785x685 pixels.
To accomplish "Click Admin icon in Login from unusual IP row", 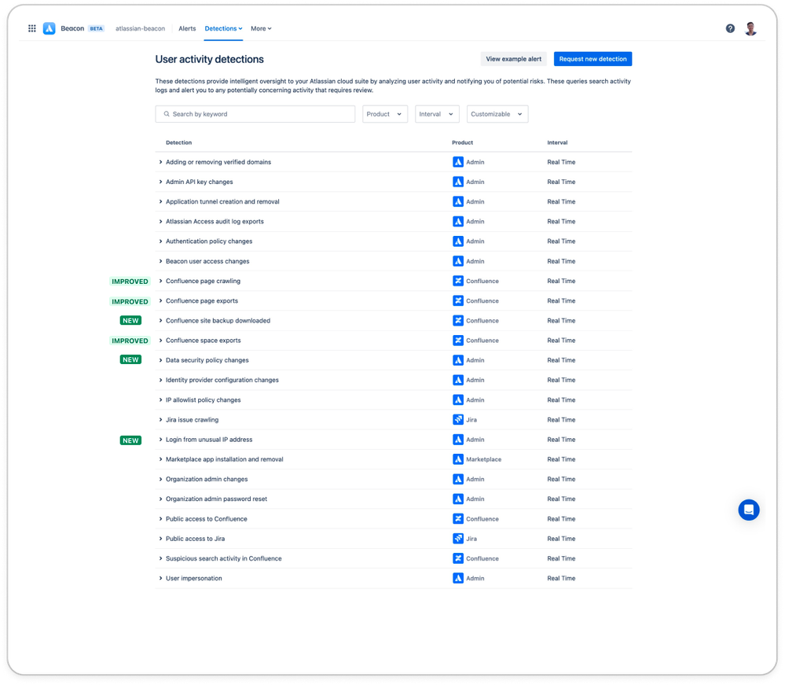I will point(458,440).
